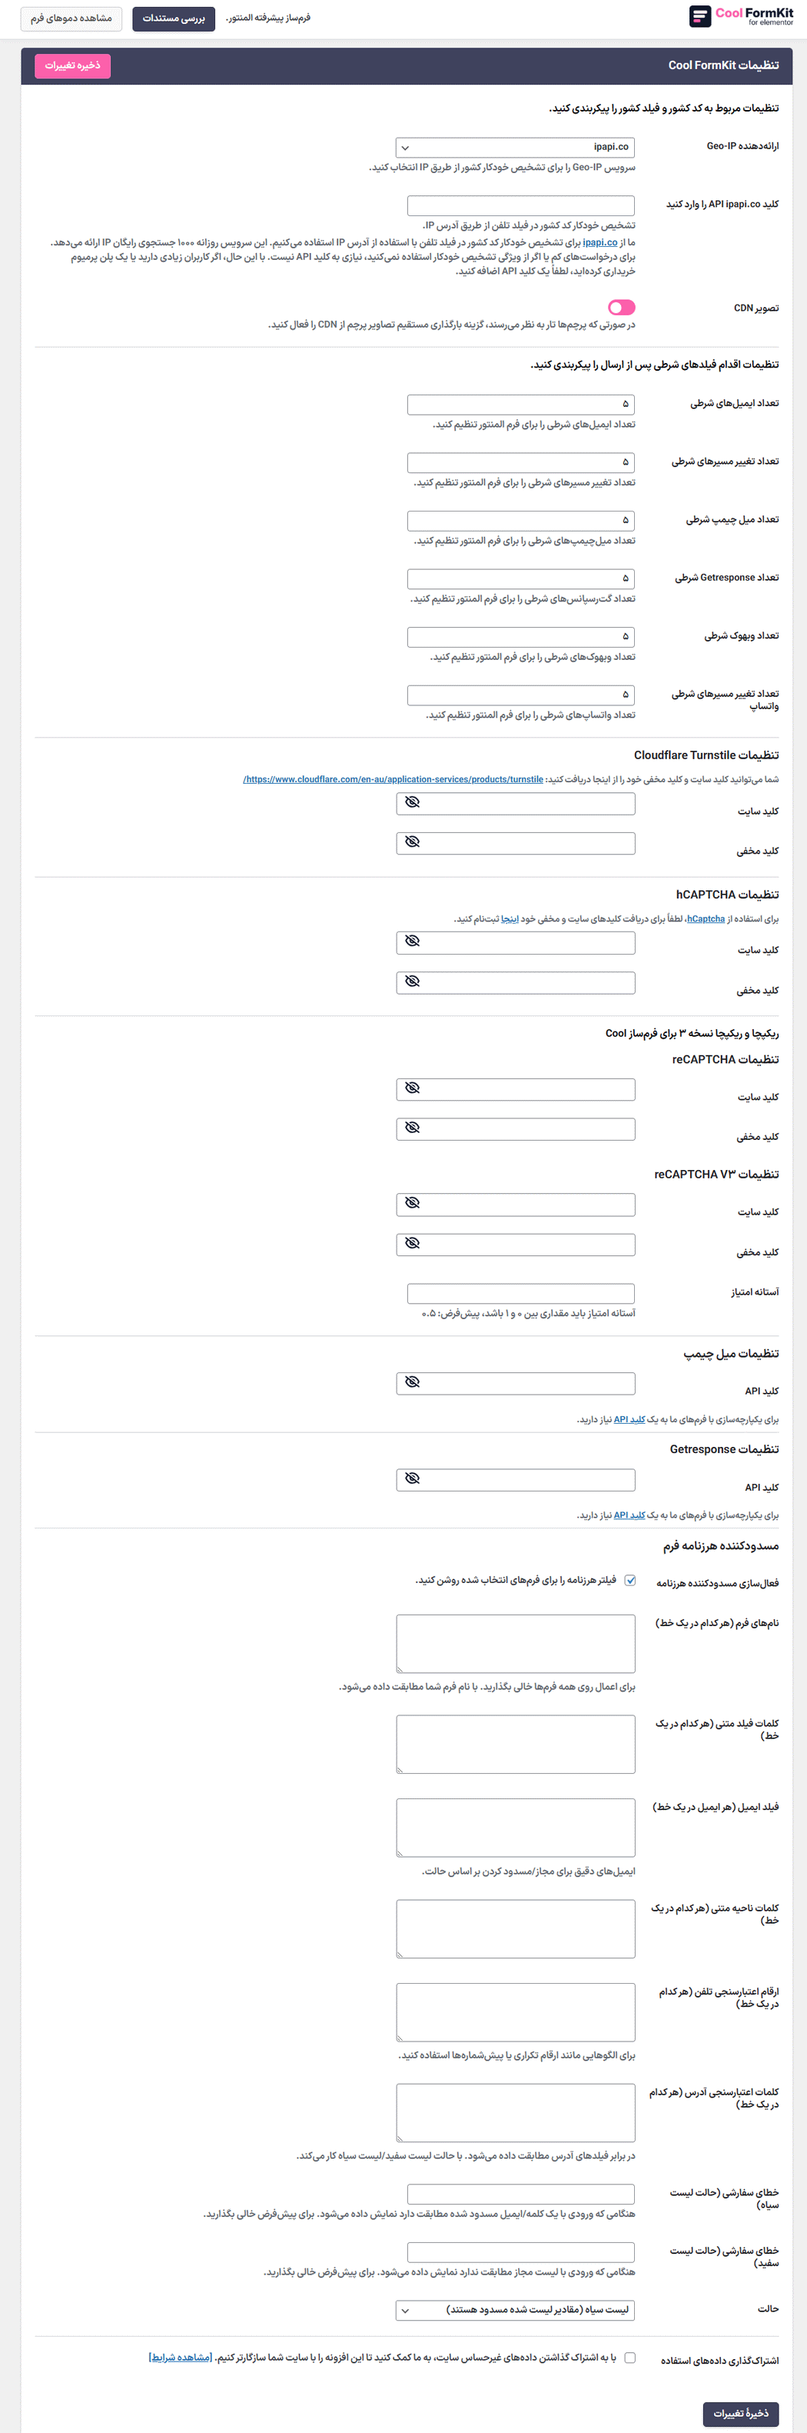Image resolution: width=807 pixels, height=2433 pixels.
Task: Reveal the Cloudflare Turnstile secret key
Action: tap(411, 842)
